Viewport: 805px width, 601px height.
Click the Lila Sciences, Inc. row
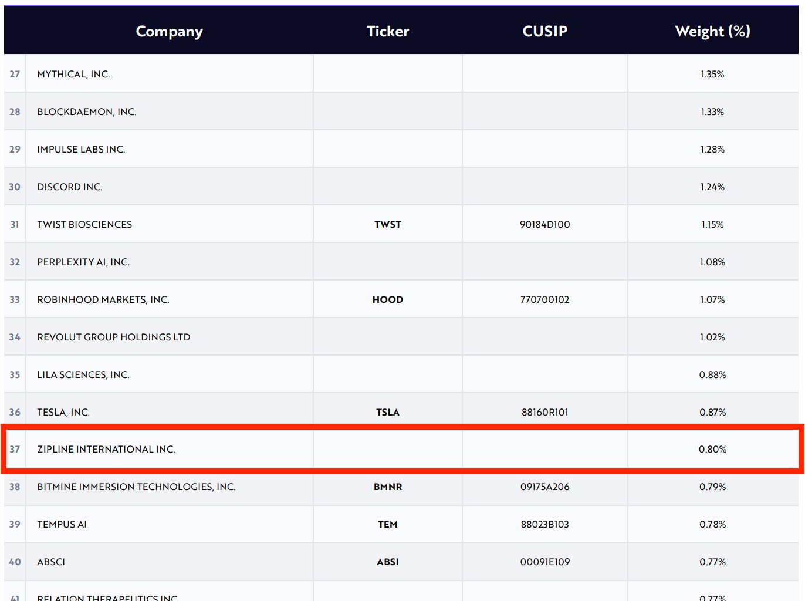[83, 374]
